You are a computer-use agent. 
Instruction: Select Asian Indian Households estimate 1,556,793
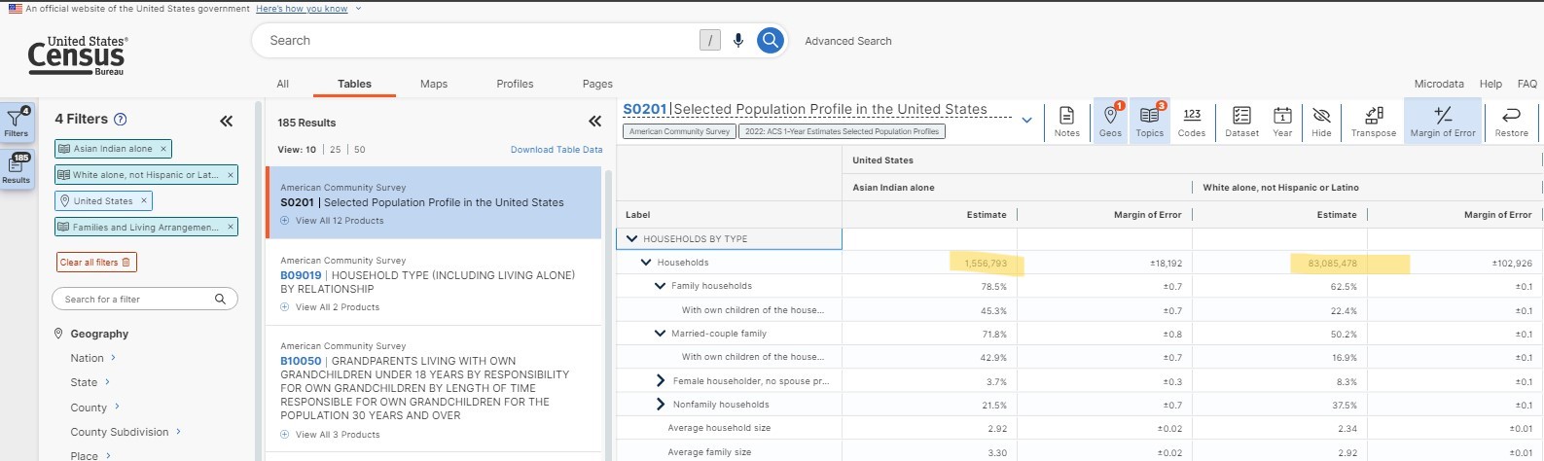pyautogui.click(x=986, y=264)
